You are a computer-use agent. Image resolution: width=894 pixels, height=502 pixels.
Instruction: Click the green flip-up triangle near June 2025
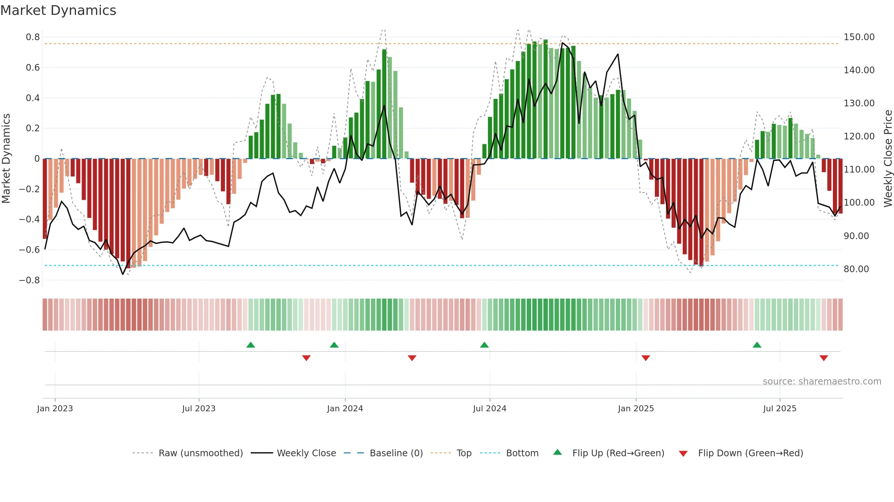[x=757, y=345]
